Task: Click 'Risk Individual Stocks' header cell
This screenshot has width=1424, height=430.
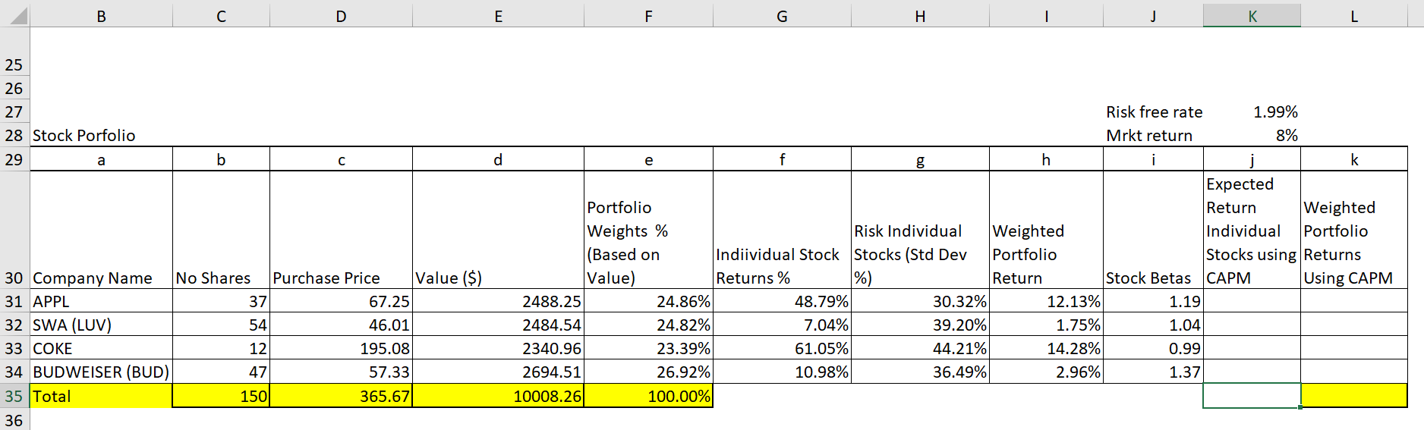Action: [x=921, y=230]
